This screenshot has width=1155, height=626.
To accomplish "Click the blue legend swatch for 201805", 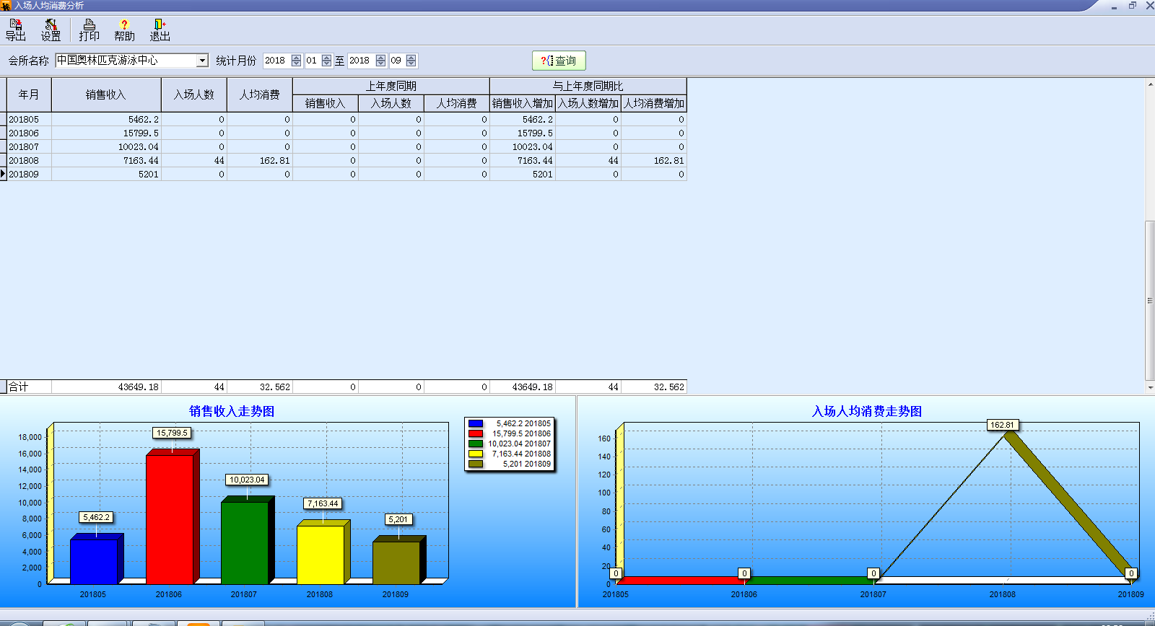I will (x=475, y=424).
